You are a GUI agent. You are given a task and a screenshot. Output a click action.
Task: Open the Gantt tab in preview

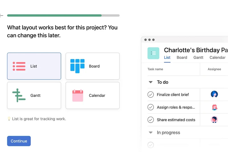point(198,57)
